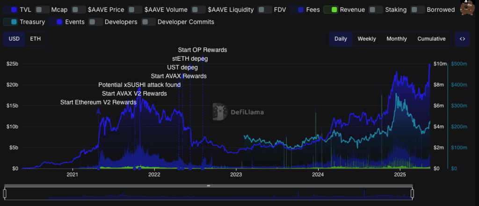Enable the Developer Commits toggle
The image size is (479, 206).
148,22
